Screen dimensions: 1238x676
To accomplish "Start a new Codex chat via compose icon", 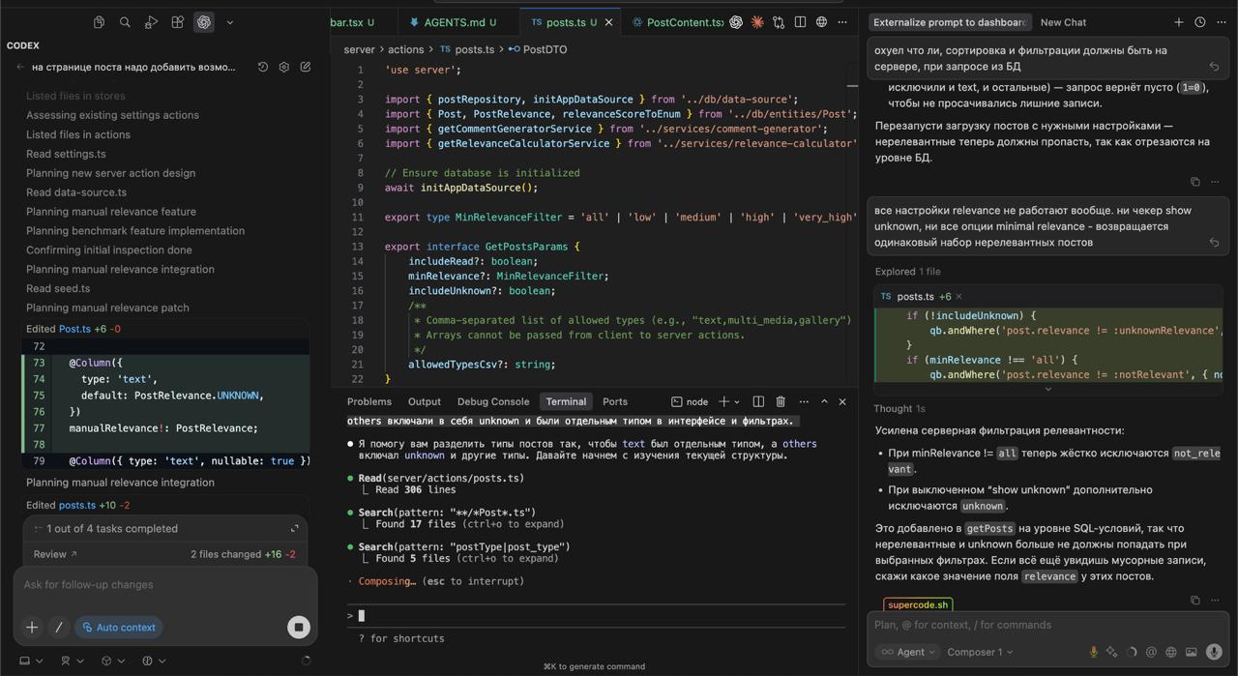I will click(x=306, y=68).
